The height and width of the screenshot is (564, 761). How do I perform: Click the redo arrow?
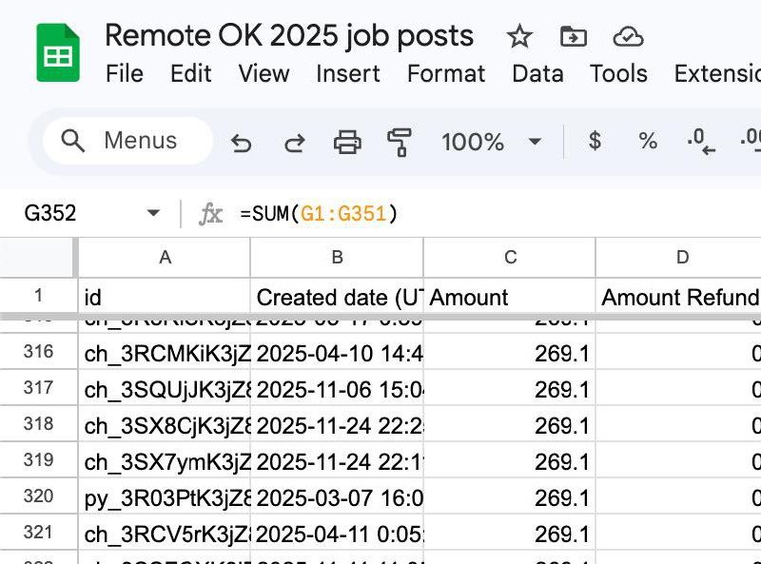[x=295, y=143]
